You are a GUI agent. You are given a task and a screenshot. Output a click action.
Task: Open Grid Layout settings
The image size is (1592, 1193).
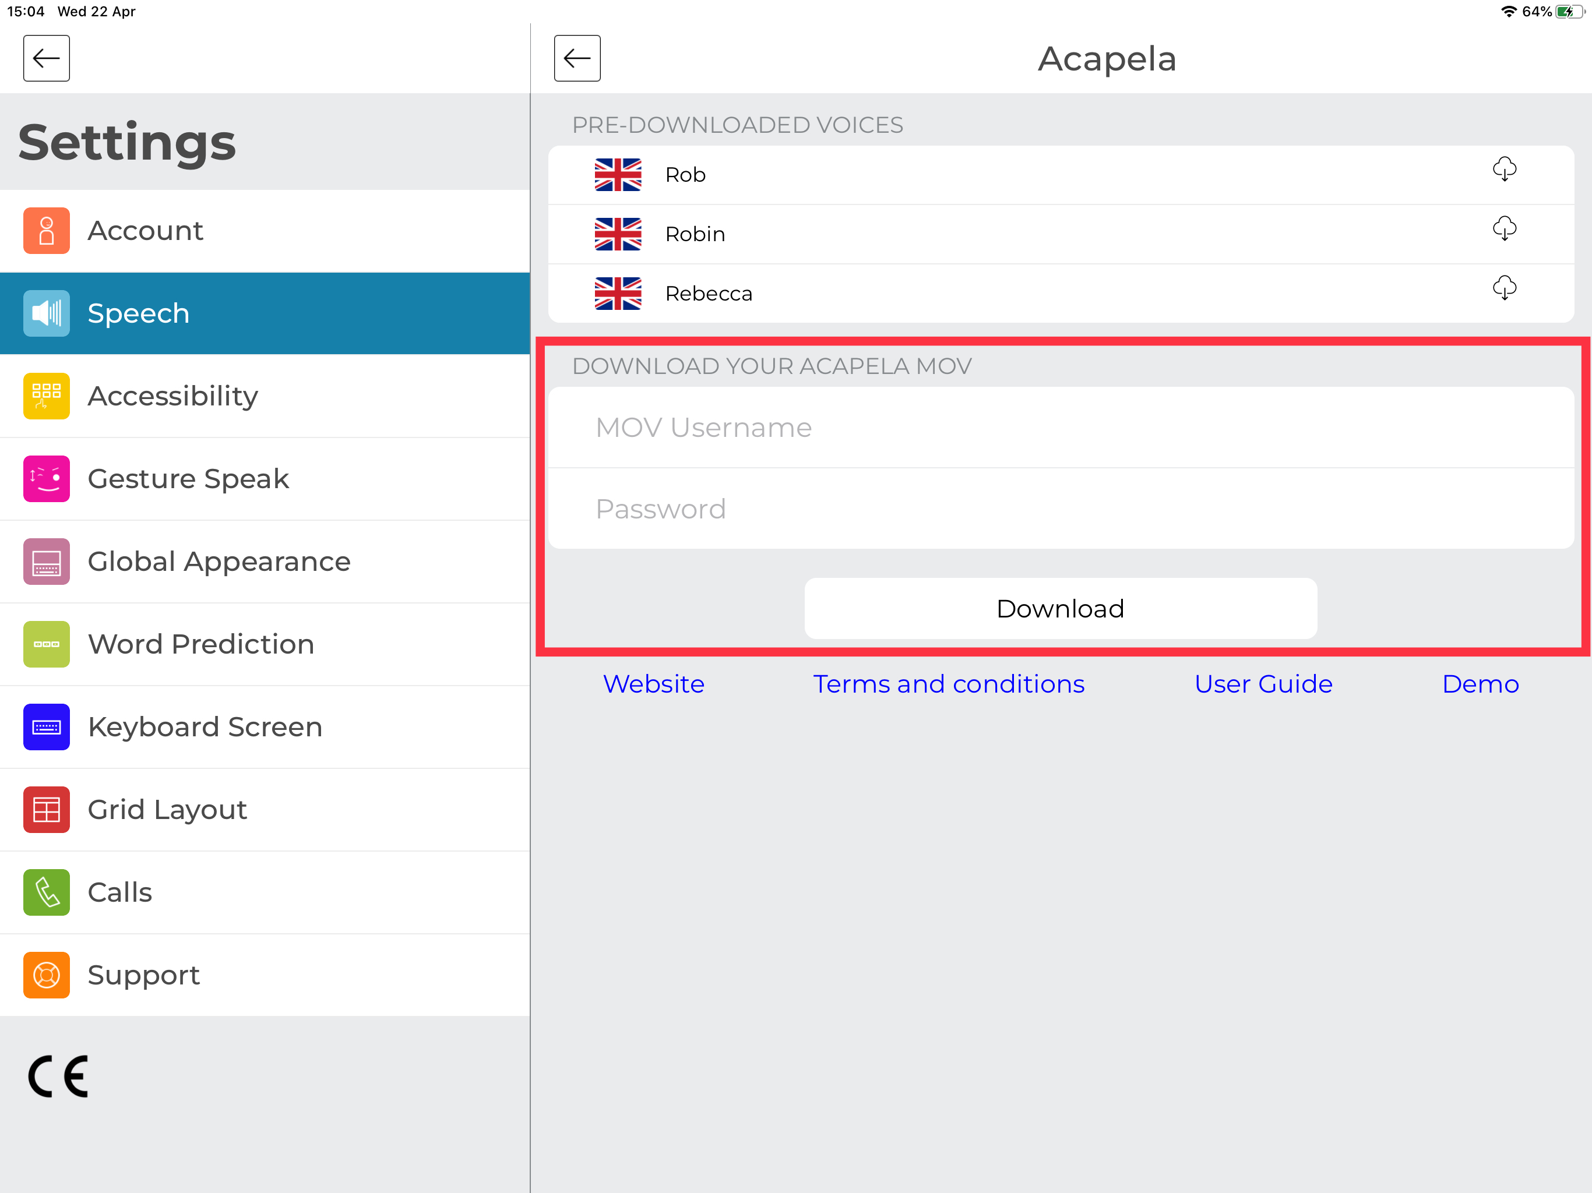(265, 810)
